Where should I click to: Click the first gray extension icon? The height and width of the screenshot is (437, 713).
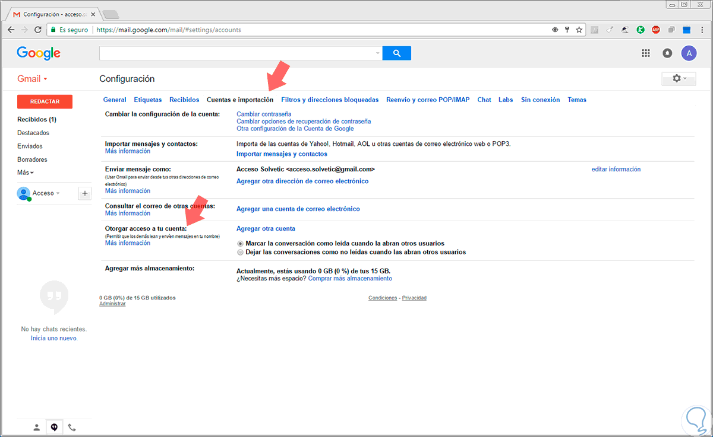point(595,30)
